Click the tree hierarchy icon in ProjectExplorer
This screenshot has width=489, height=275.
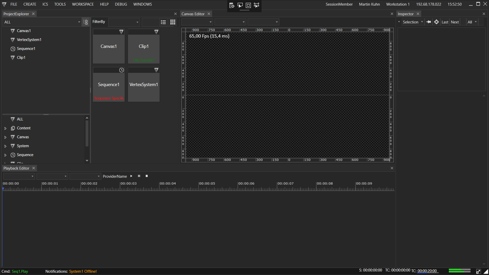point(86,22)
